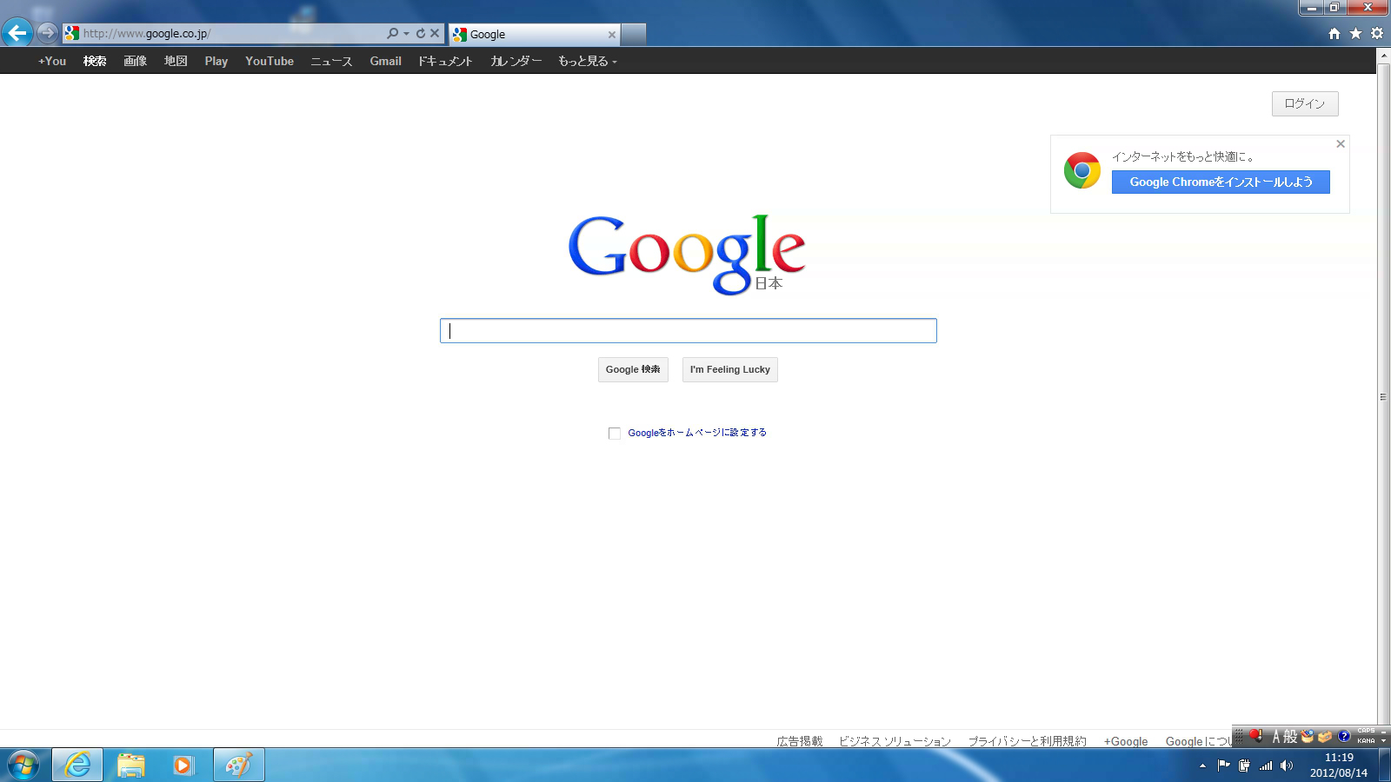
Task: Open the Tools gear menu
Action: pyautogui.click(x=1377, y=33)
